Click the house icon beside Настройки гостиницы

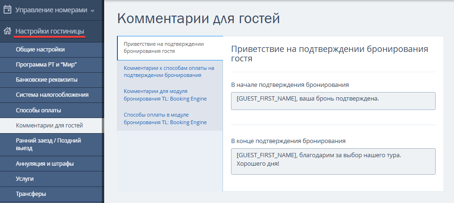(x=7, y=31)
